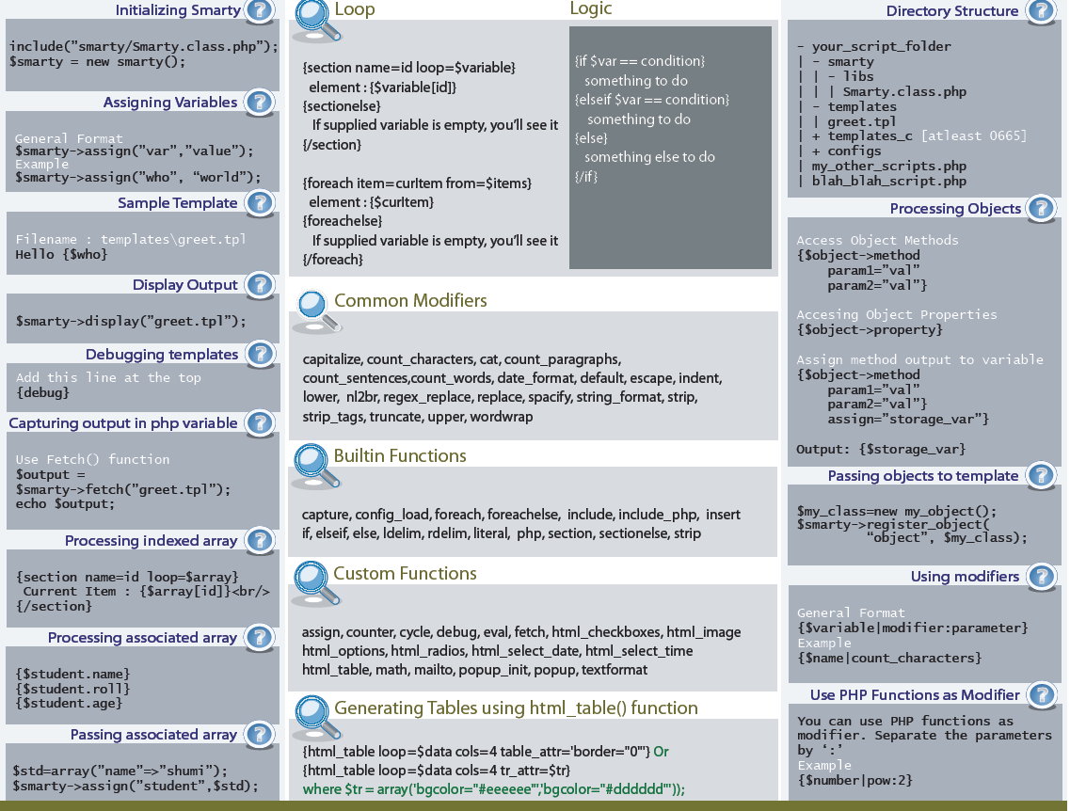Click the {elseif $var == condition} line
Screen dimensions: 1086x811
[652, 100]
